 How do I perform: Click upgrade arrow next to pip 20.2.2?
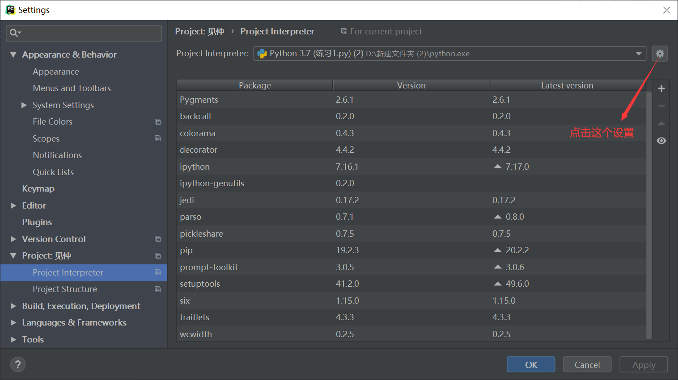click(x=497, y=250)
